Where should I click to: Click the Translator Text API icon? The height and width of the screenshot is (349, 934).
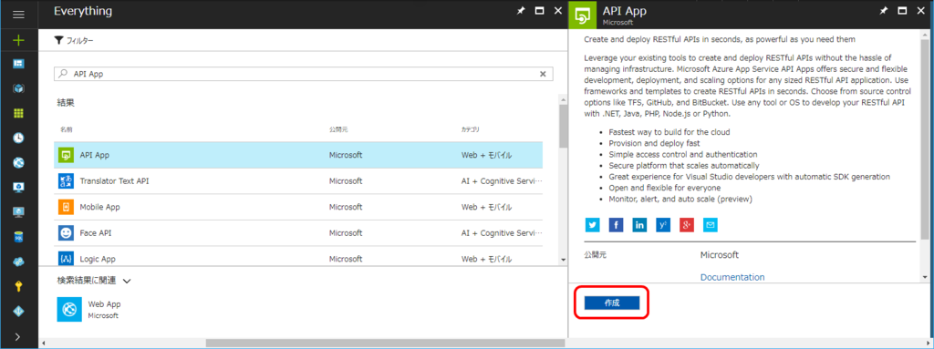click(66, 181)
